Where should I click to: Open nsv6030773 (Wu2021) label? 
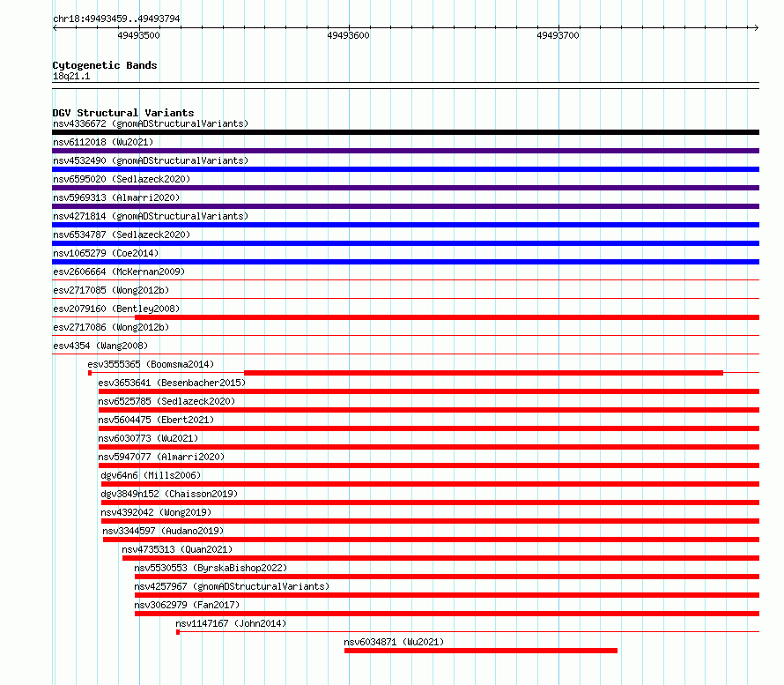coord(148,438)
